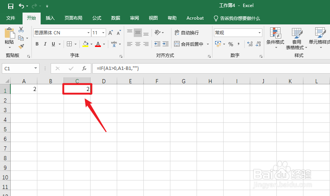This screenshot has height=196, width=330.
Task: Click the Borders icon
Action: (69, 44)
